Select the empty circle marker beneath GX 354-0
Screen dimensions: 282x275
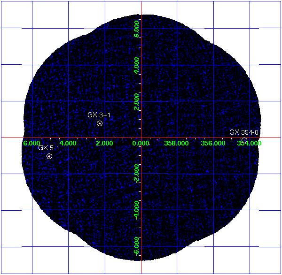pyautogui.click(x=244, y=140)
